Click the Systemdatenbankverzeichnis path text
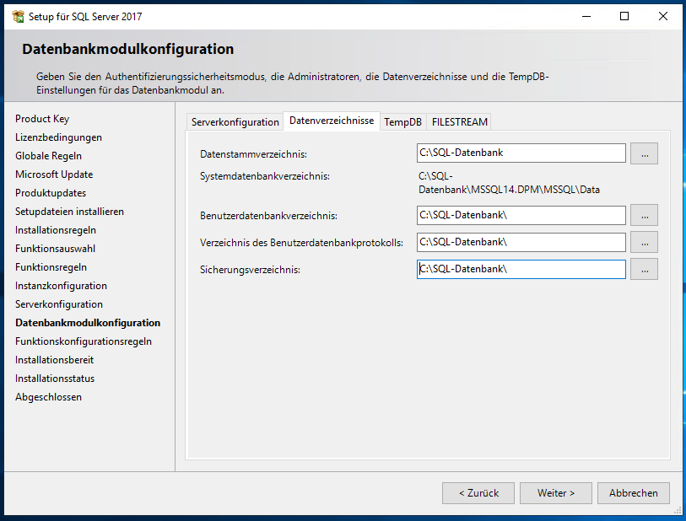 [509, 183]
